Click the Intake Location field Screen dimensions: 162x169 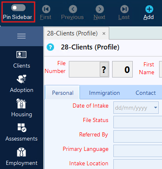pos(138,164)
